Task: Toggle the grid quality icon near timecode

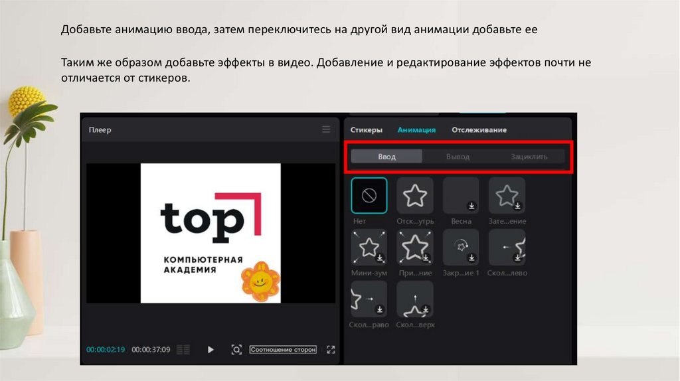Action: click(183, 349)
